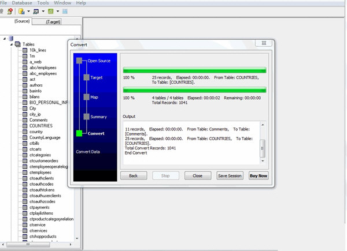Click the Output log scroll down arrow
Image resolution: width=347 pixels, height=251 pixels.
tap(263, 161)
